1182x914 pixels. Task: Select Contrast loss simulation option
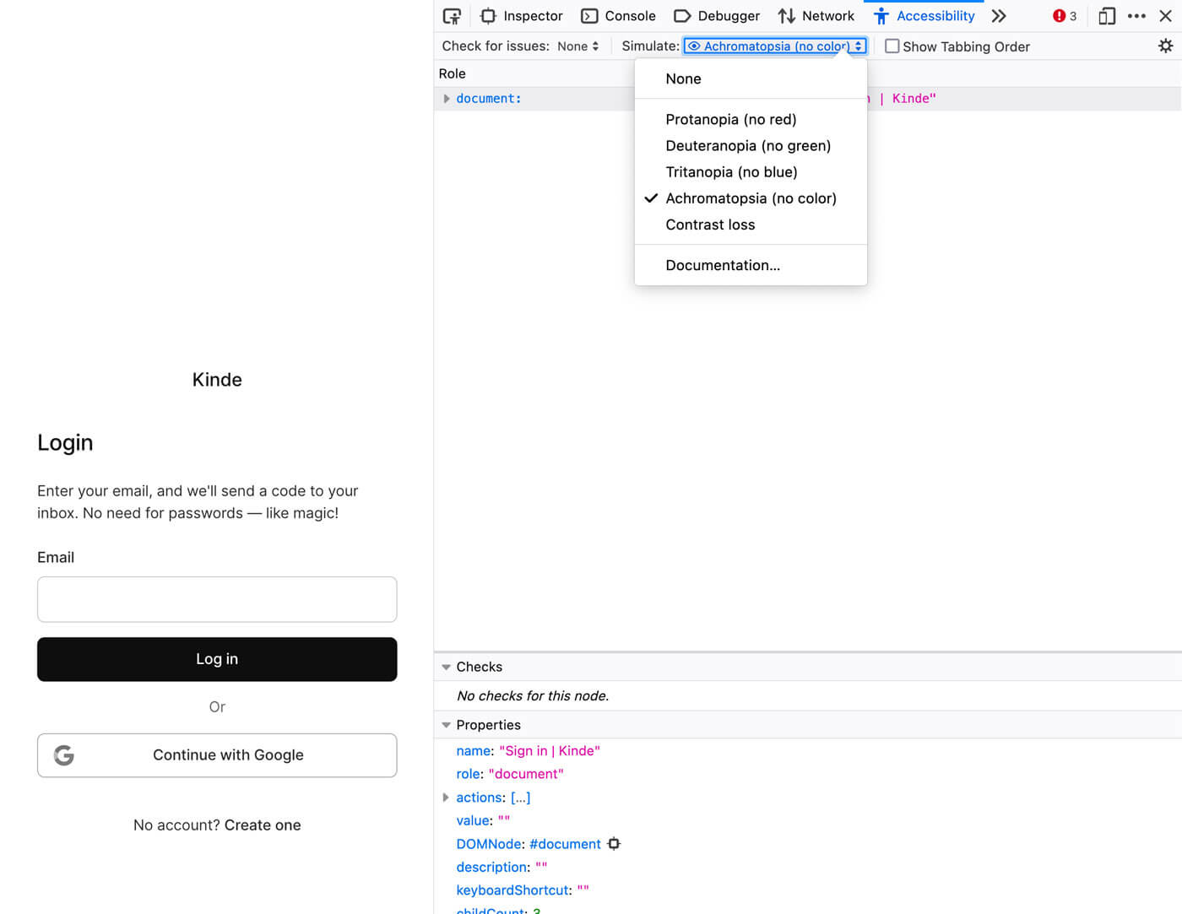[710, 224]
